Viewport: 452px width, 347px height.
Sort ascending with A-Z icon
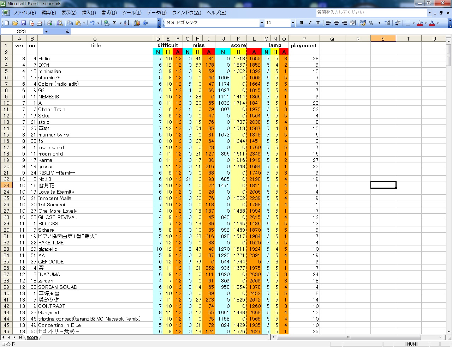coord(126,23)
